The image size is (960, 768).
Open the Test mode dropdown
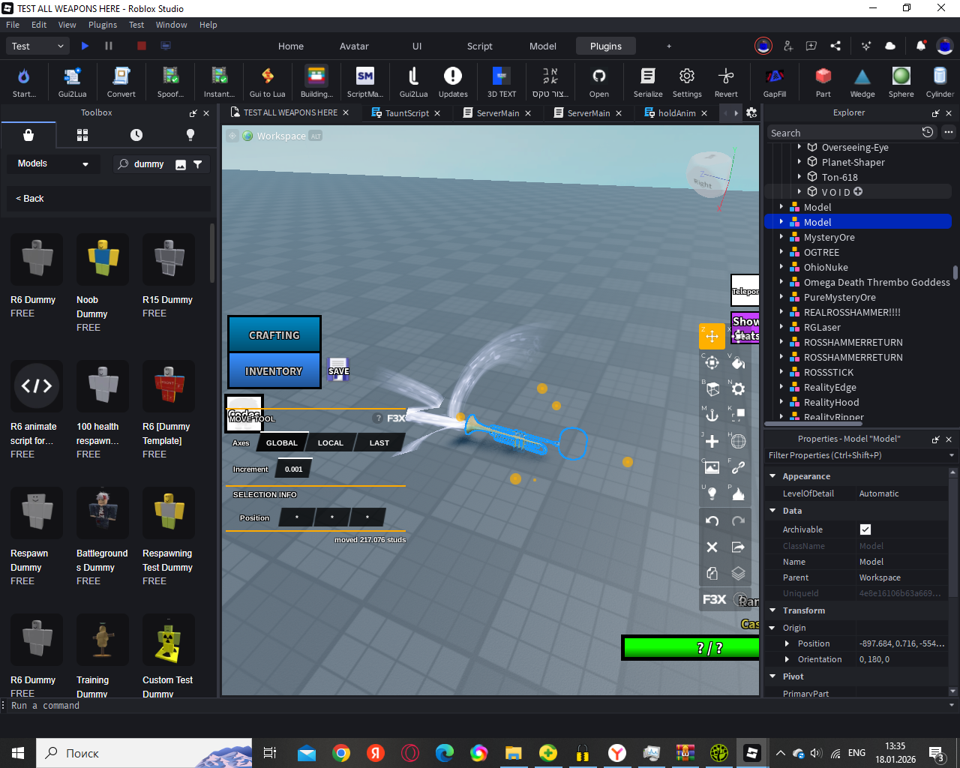click(x=38, y=46)
